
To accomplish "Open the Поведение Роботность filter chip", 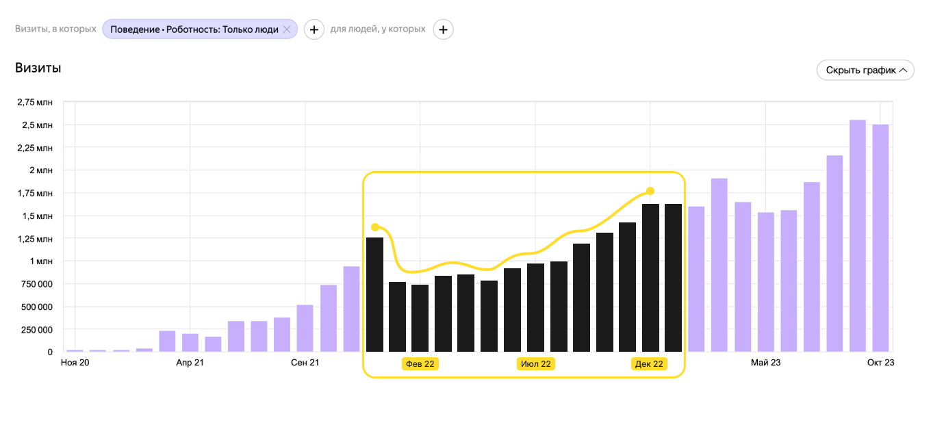I will pyautogui.click(x=194, y=29).
